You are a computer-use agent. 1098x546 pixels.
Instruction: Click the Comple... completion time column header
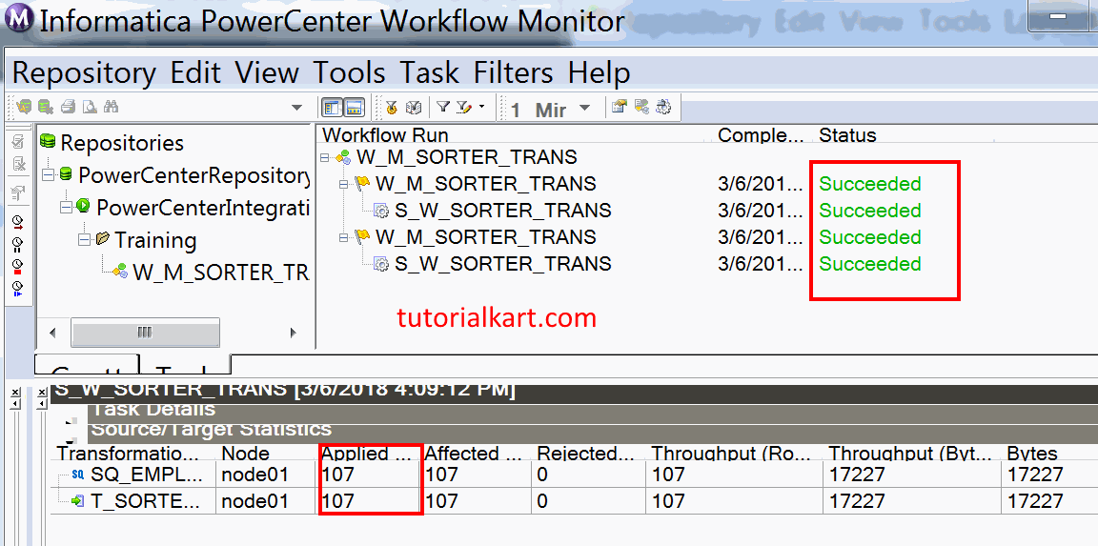(761, 134)
